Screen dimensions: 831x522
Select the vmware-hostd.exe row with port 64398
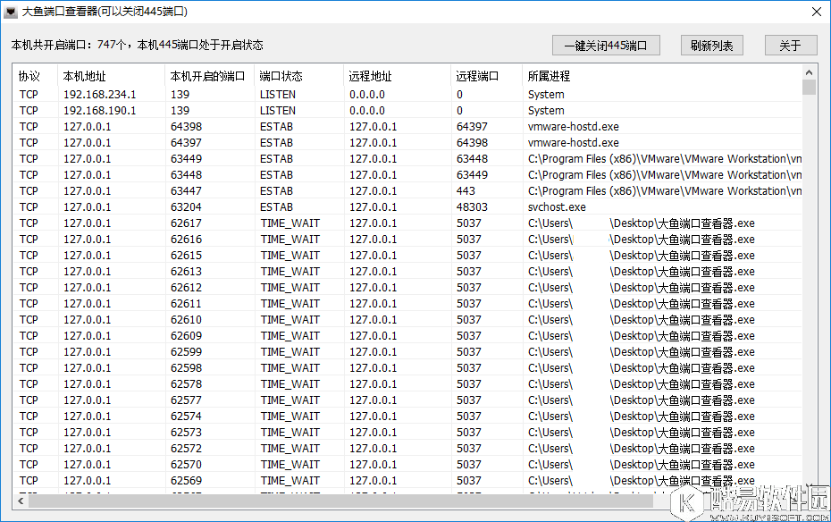coord(268,126)
